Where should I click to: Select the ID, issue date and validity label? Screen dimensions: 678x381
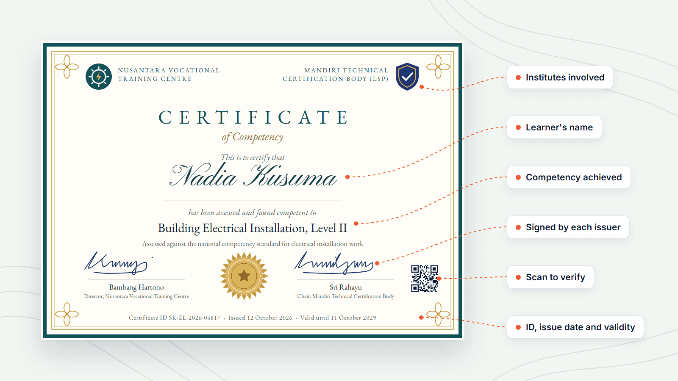coord(575,327)
